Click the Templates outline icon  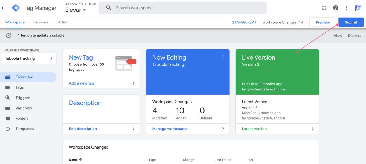pyautogui.click(x=8, y=129)
